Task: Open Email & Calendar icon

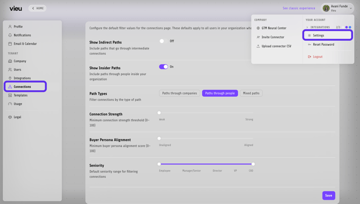Action: pyautogui.click(x=10, y=43)
